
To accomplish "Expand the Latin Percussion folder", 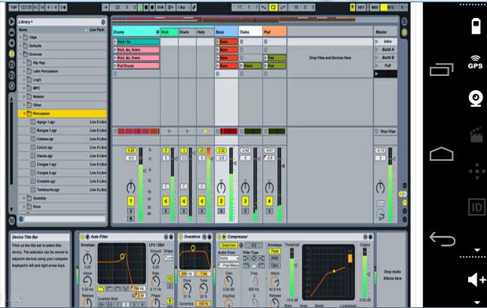I will (x=24, y=71).
